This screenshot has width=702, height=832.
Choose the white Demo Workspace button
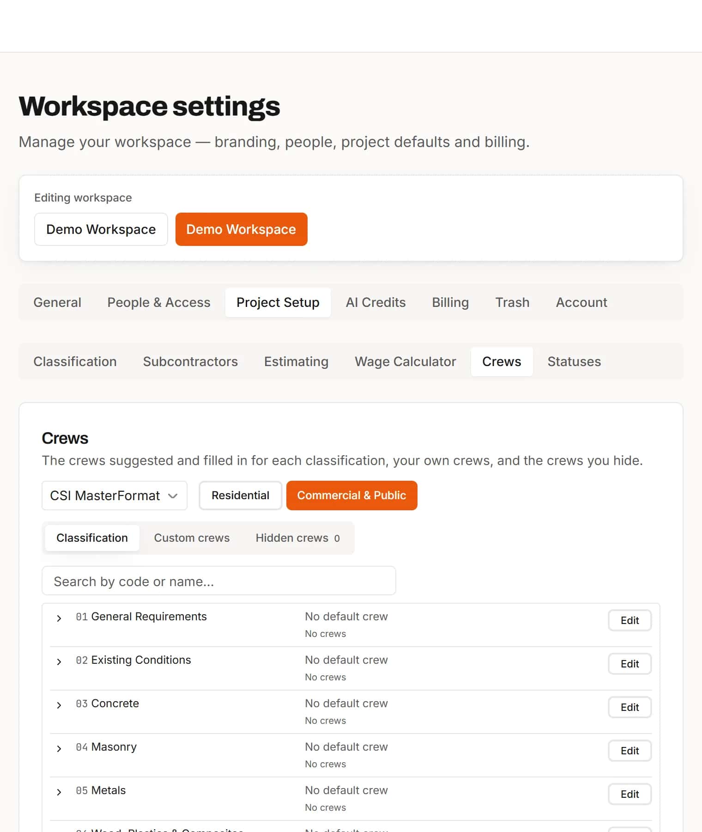click(101, 229)
